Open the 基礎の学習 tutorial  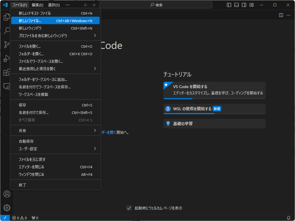214,124
